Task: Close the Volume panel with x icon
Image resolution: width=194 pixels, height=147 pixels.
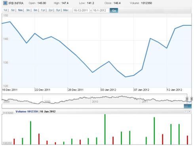Action: 190,111
